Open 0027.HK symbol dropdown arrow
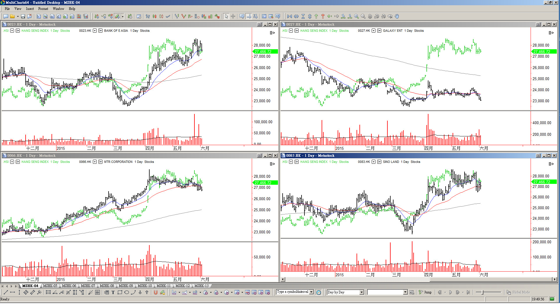The height and width of the screenshot is (308, 560). (x=373, y=31)
